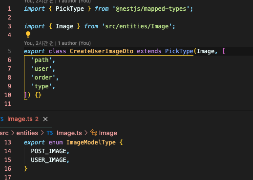Click the git blame annotation above line 5

click(57, 43)
